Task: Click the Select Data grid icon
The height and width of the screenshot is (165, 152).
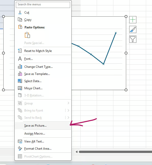Action: (x=20, y=81)
